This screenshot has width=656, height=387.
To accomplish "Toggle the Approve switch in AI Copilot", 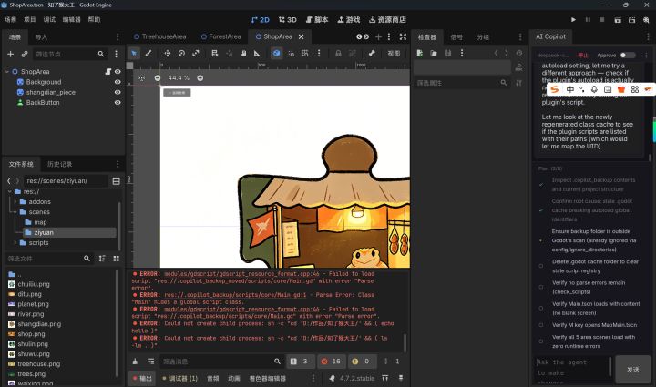I will tap(627, 56).
